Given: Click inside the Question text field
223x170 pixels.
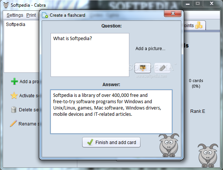Looking at the screenshot, I should (x=90, y=55).
